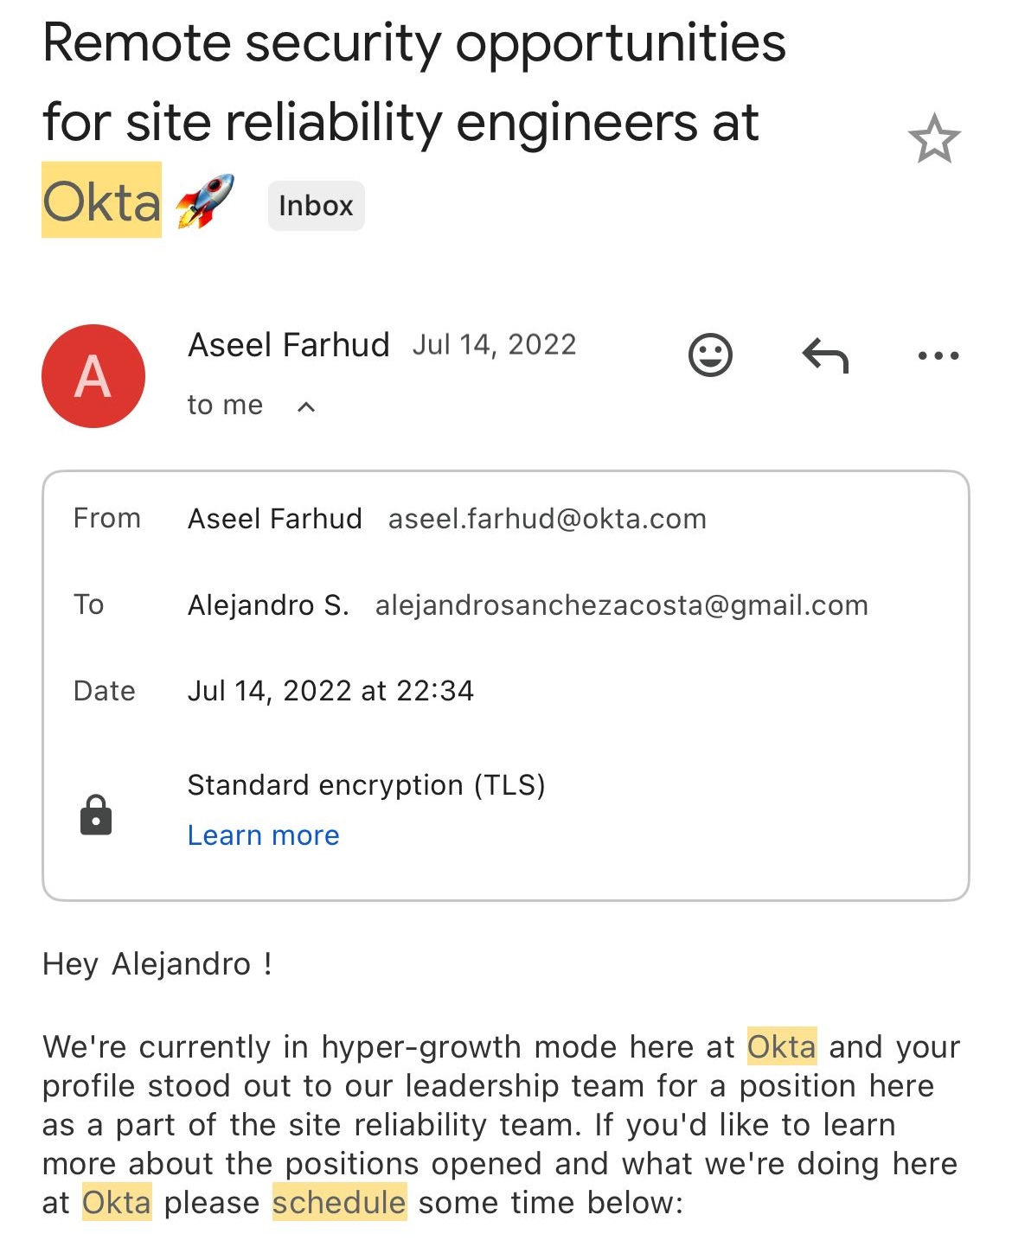Open the 'Learn more' encryption link
Viewport: 1012px width, 1253px height.
coord(263,835)
